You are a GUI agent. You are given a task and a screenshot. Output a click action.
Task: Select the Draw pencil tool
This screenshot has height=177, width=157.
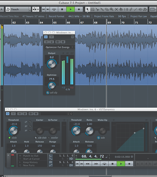coord(131,9)
